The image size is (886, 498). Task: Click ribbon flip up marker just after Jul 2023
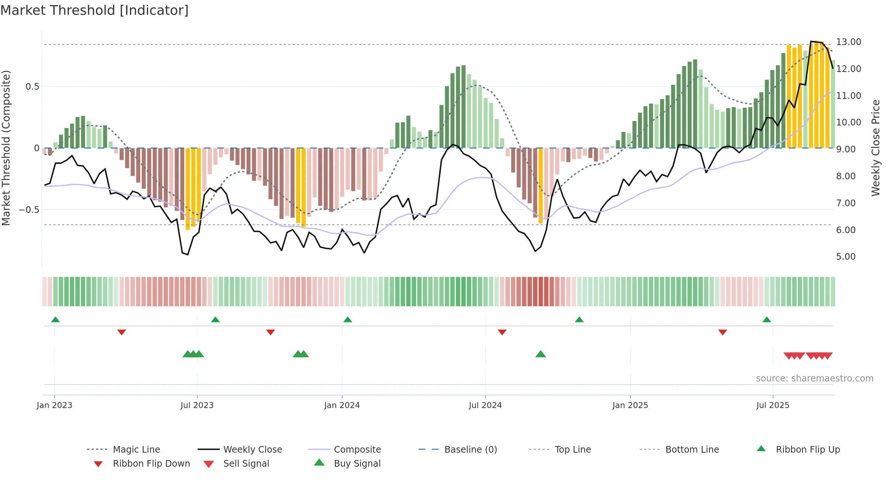[x=215, y=319]
